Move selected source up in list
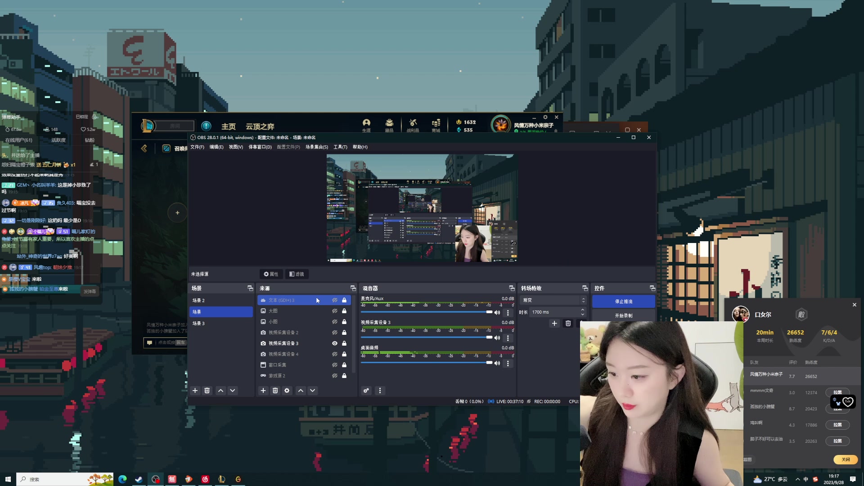 [301, 391]
